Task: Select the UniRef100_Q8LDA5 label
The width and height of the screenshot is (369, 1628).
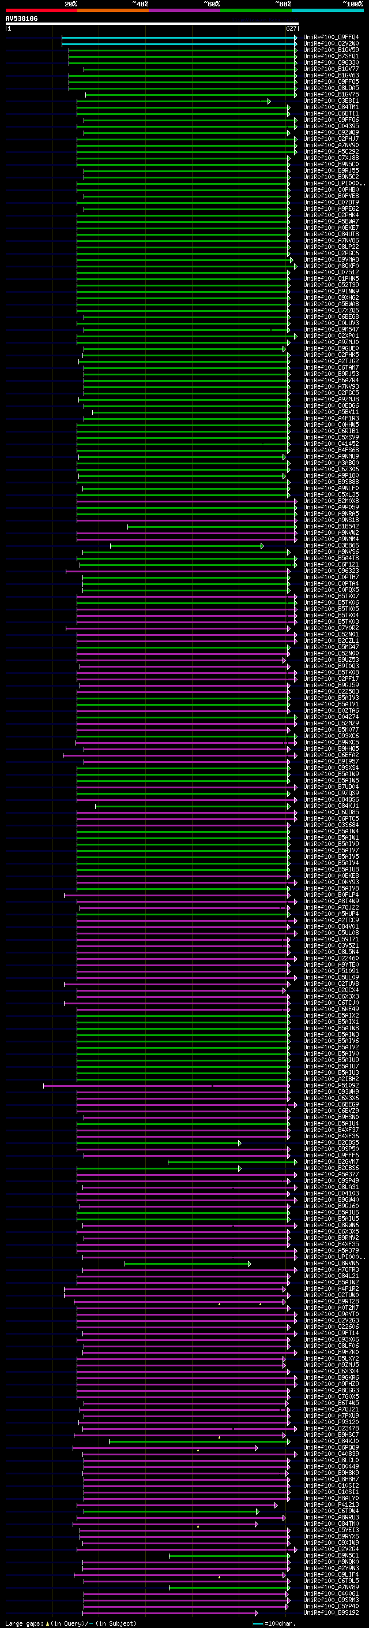Action: [331, 88]
